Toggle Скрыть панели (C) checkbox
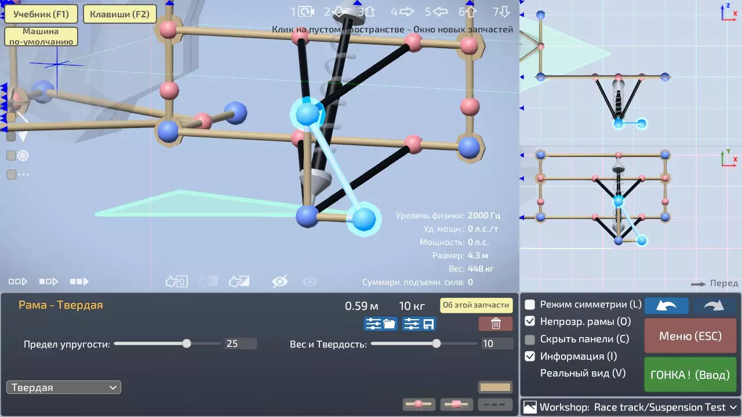742x417 pixels. click(530, 339)
